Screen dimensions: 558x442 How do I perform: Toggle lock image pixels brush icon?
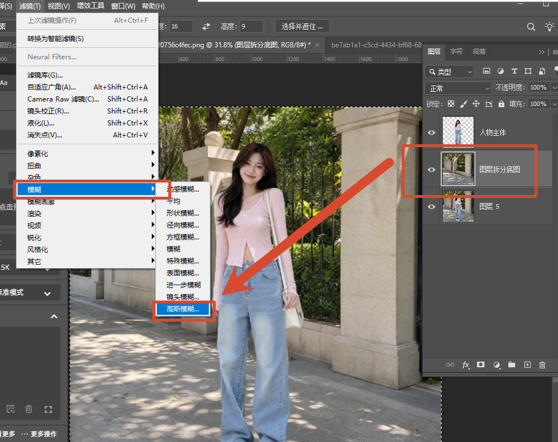coord(463,104)
